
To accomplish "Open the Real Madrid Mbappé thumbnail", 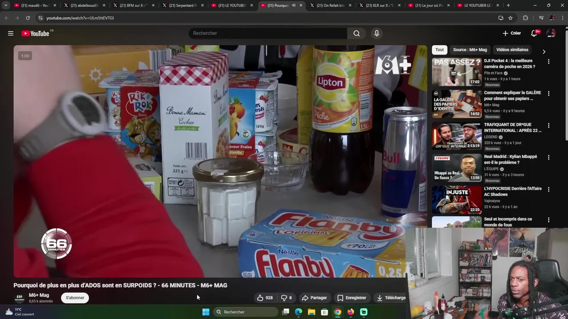I will (457, 167).
